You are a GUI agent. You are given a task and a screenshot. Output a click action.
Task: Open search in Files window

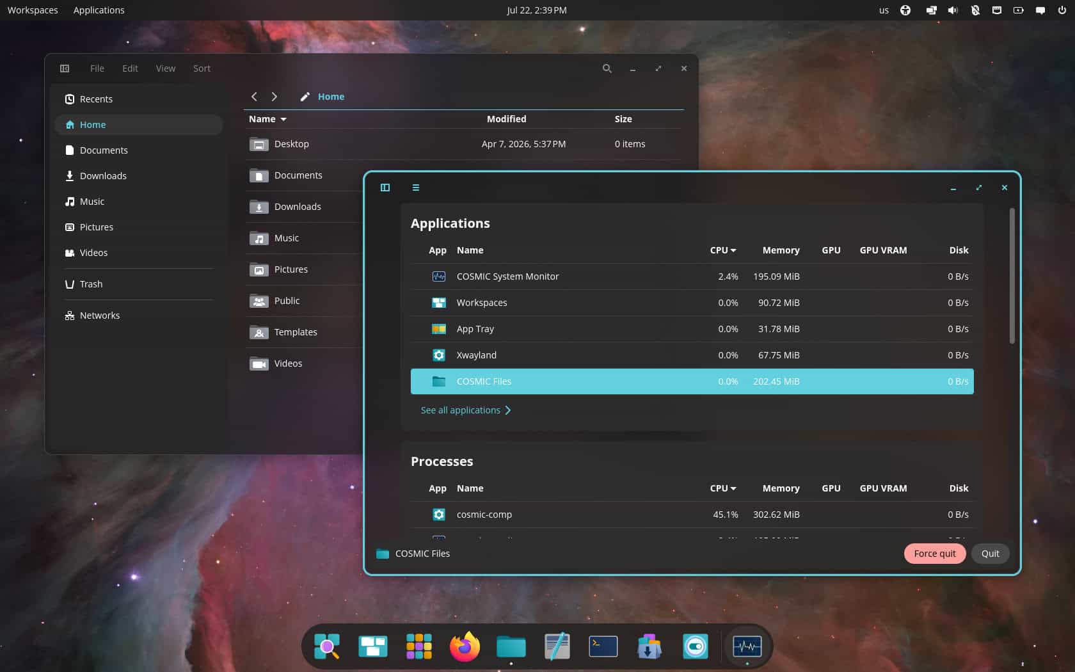(x=607, y=68)
